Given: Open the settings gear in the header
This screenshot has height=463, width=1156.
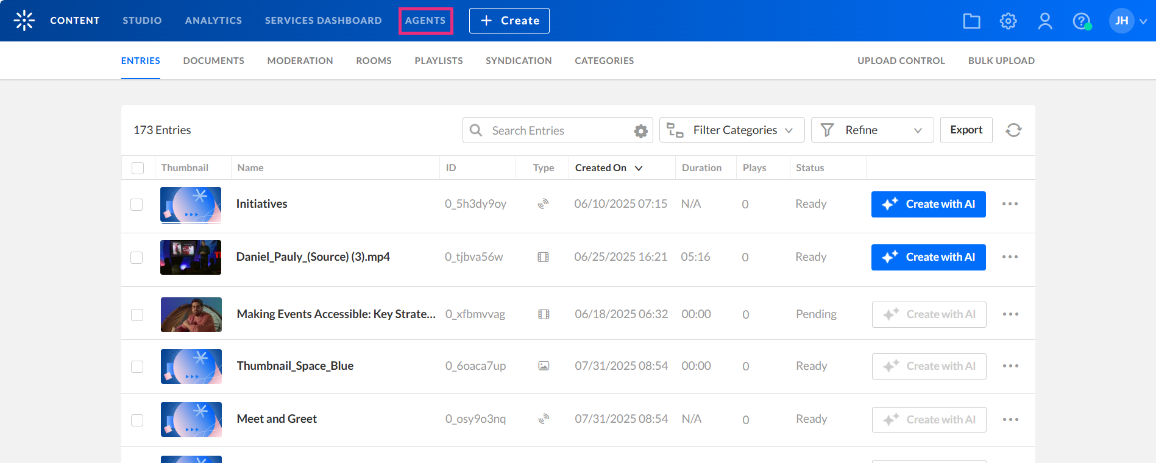Looking at the screenshot, I should [1008, 21].
